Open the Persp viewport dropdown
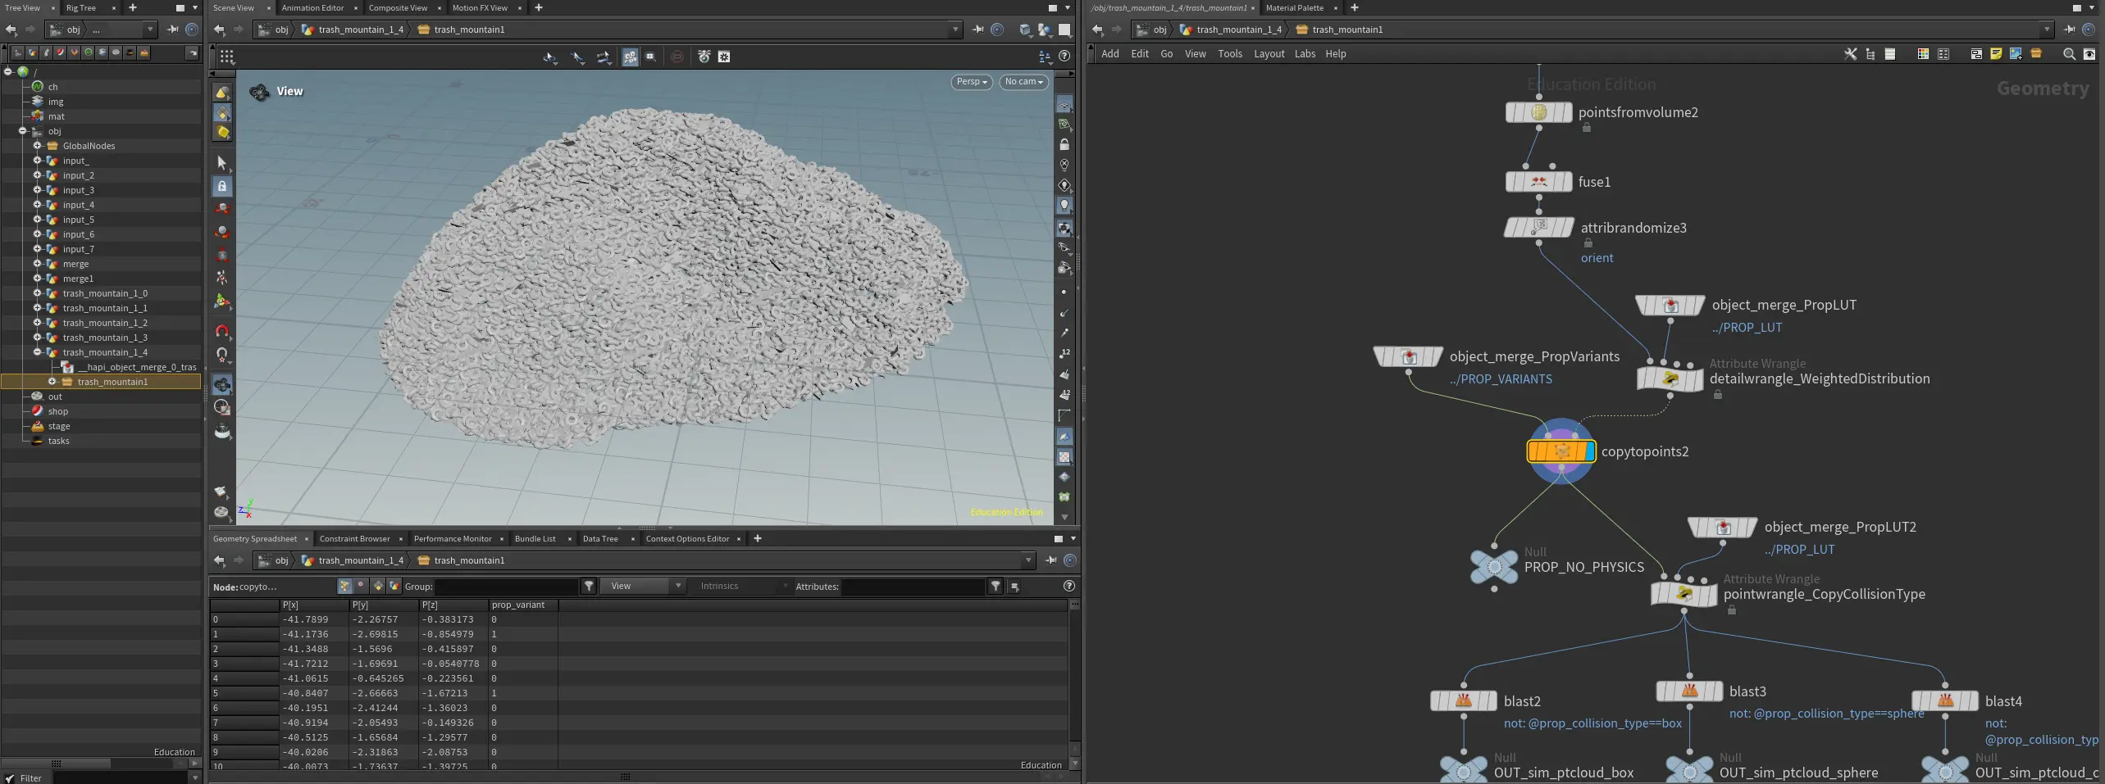 tap(972, 82)
